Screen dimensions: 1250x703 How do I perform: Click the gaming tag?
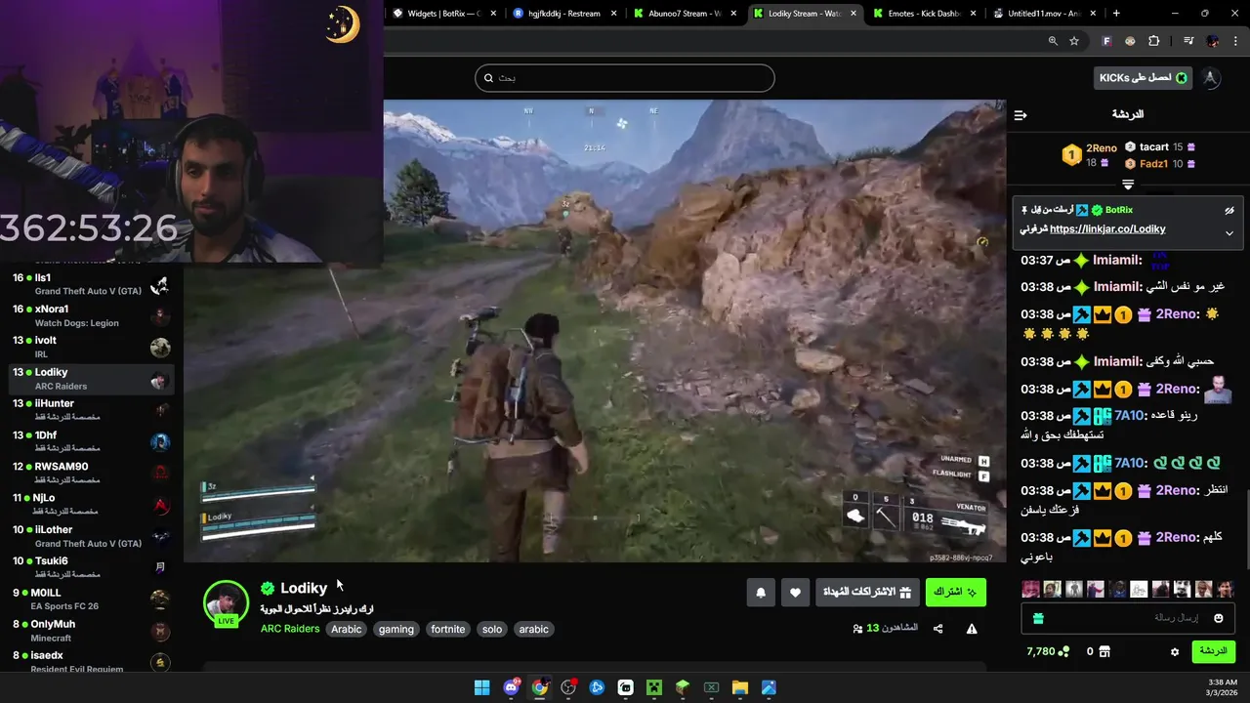pyautogui.click(x=396, y=630)
